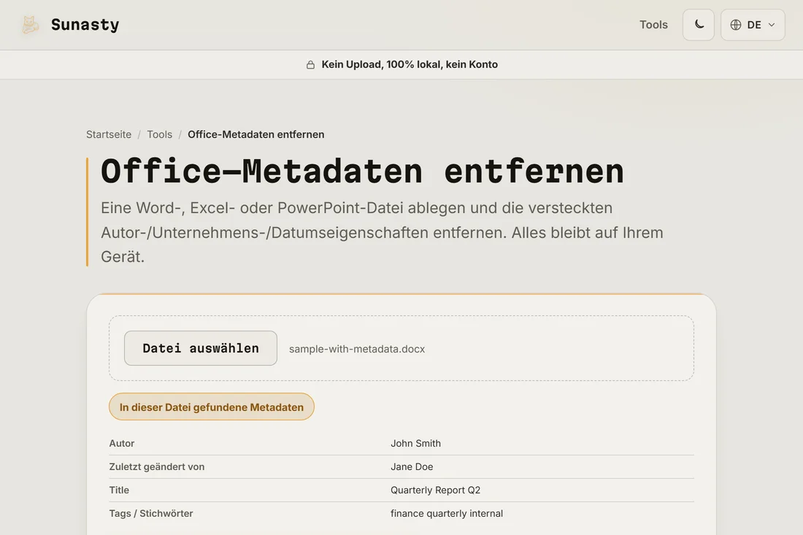Select the Autor row label
The image size is (803, 535).
pos(122,443)
